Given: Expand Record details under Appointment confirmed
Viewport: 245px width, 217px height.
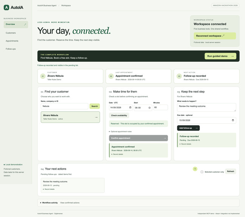Looking at the screenshot, I should coord(117,154).
